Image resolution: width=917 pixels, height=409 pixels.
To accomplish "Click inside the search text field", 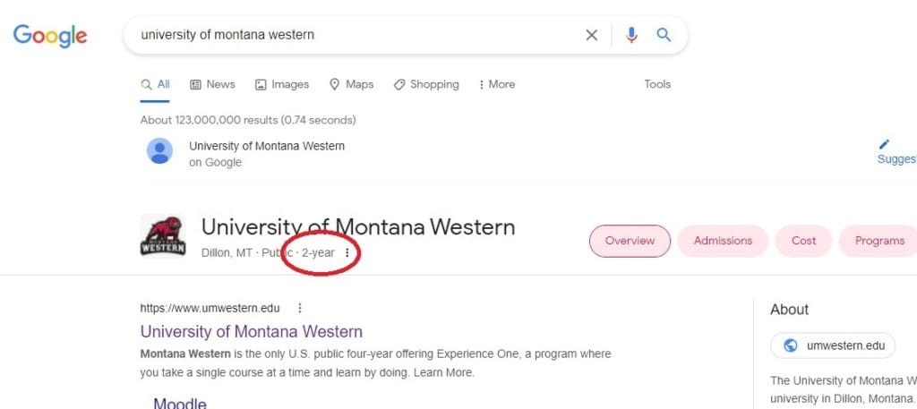I will pyautogui.click(x=358, y=35).
